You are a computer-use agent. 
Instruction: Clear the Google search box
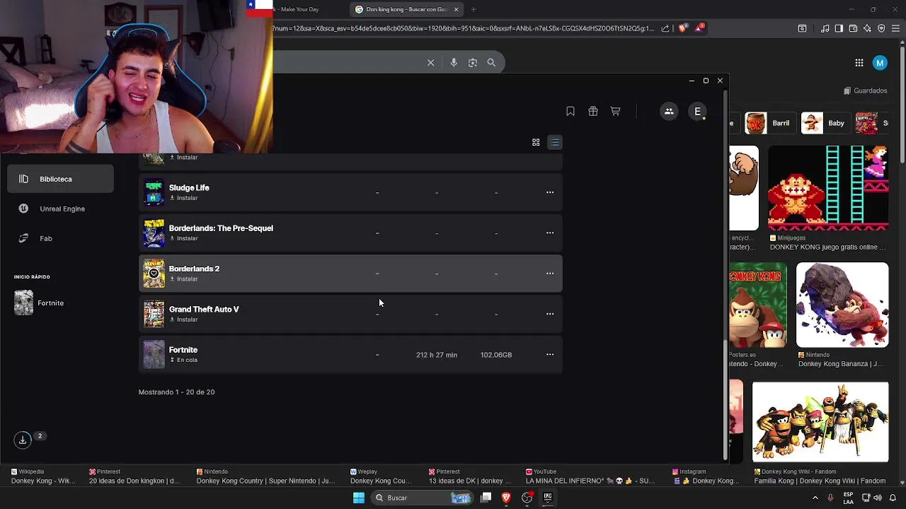click(430, 63)
